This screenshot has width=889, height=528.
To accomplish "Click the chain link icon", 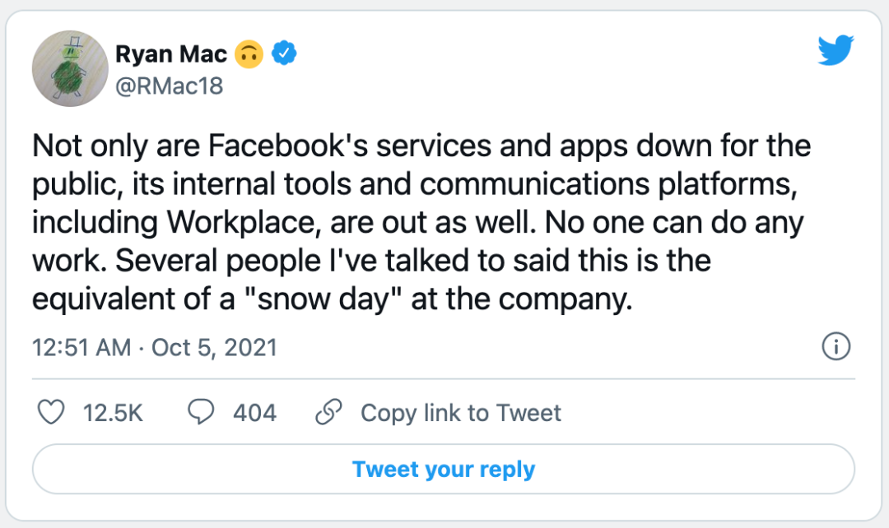I will point(329,412).
